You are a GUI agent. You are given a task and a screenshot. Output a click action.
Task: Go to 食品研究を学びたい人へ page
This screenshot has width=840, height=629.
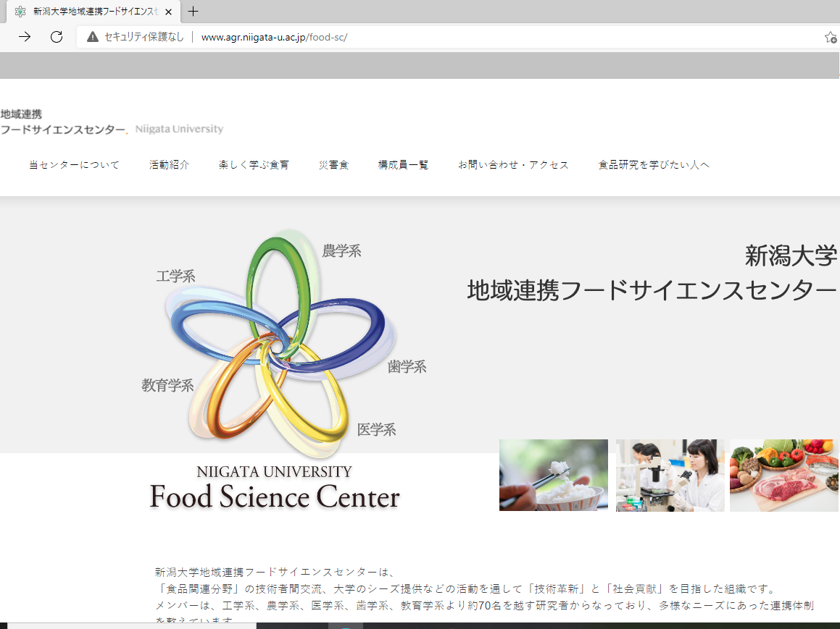[x=654, y=165]
